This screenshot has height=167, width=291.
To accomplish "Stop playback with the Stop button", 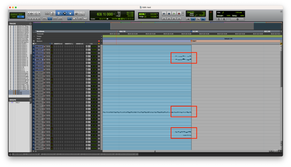I will 169,14.
